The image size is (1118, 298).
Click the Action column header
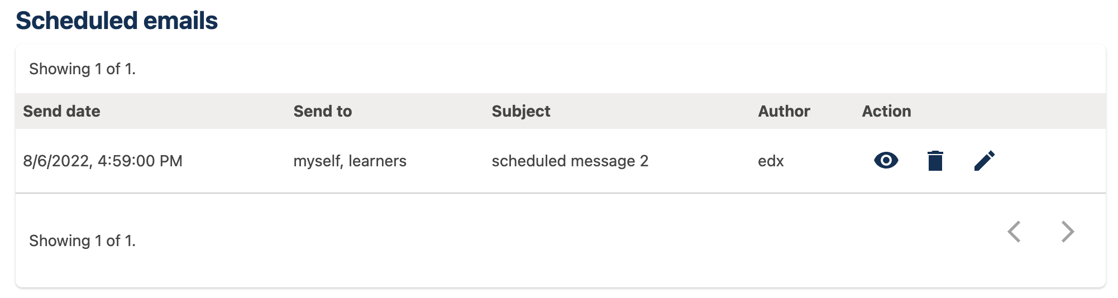tap(886, 111)
